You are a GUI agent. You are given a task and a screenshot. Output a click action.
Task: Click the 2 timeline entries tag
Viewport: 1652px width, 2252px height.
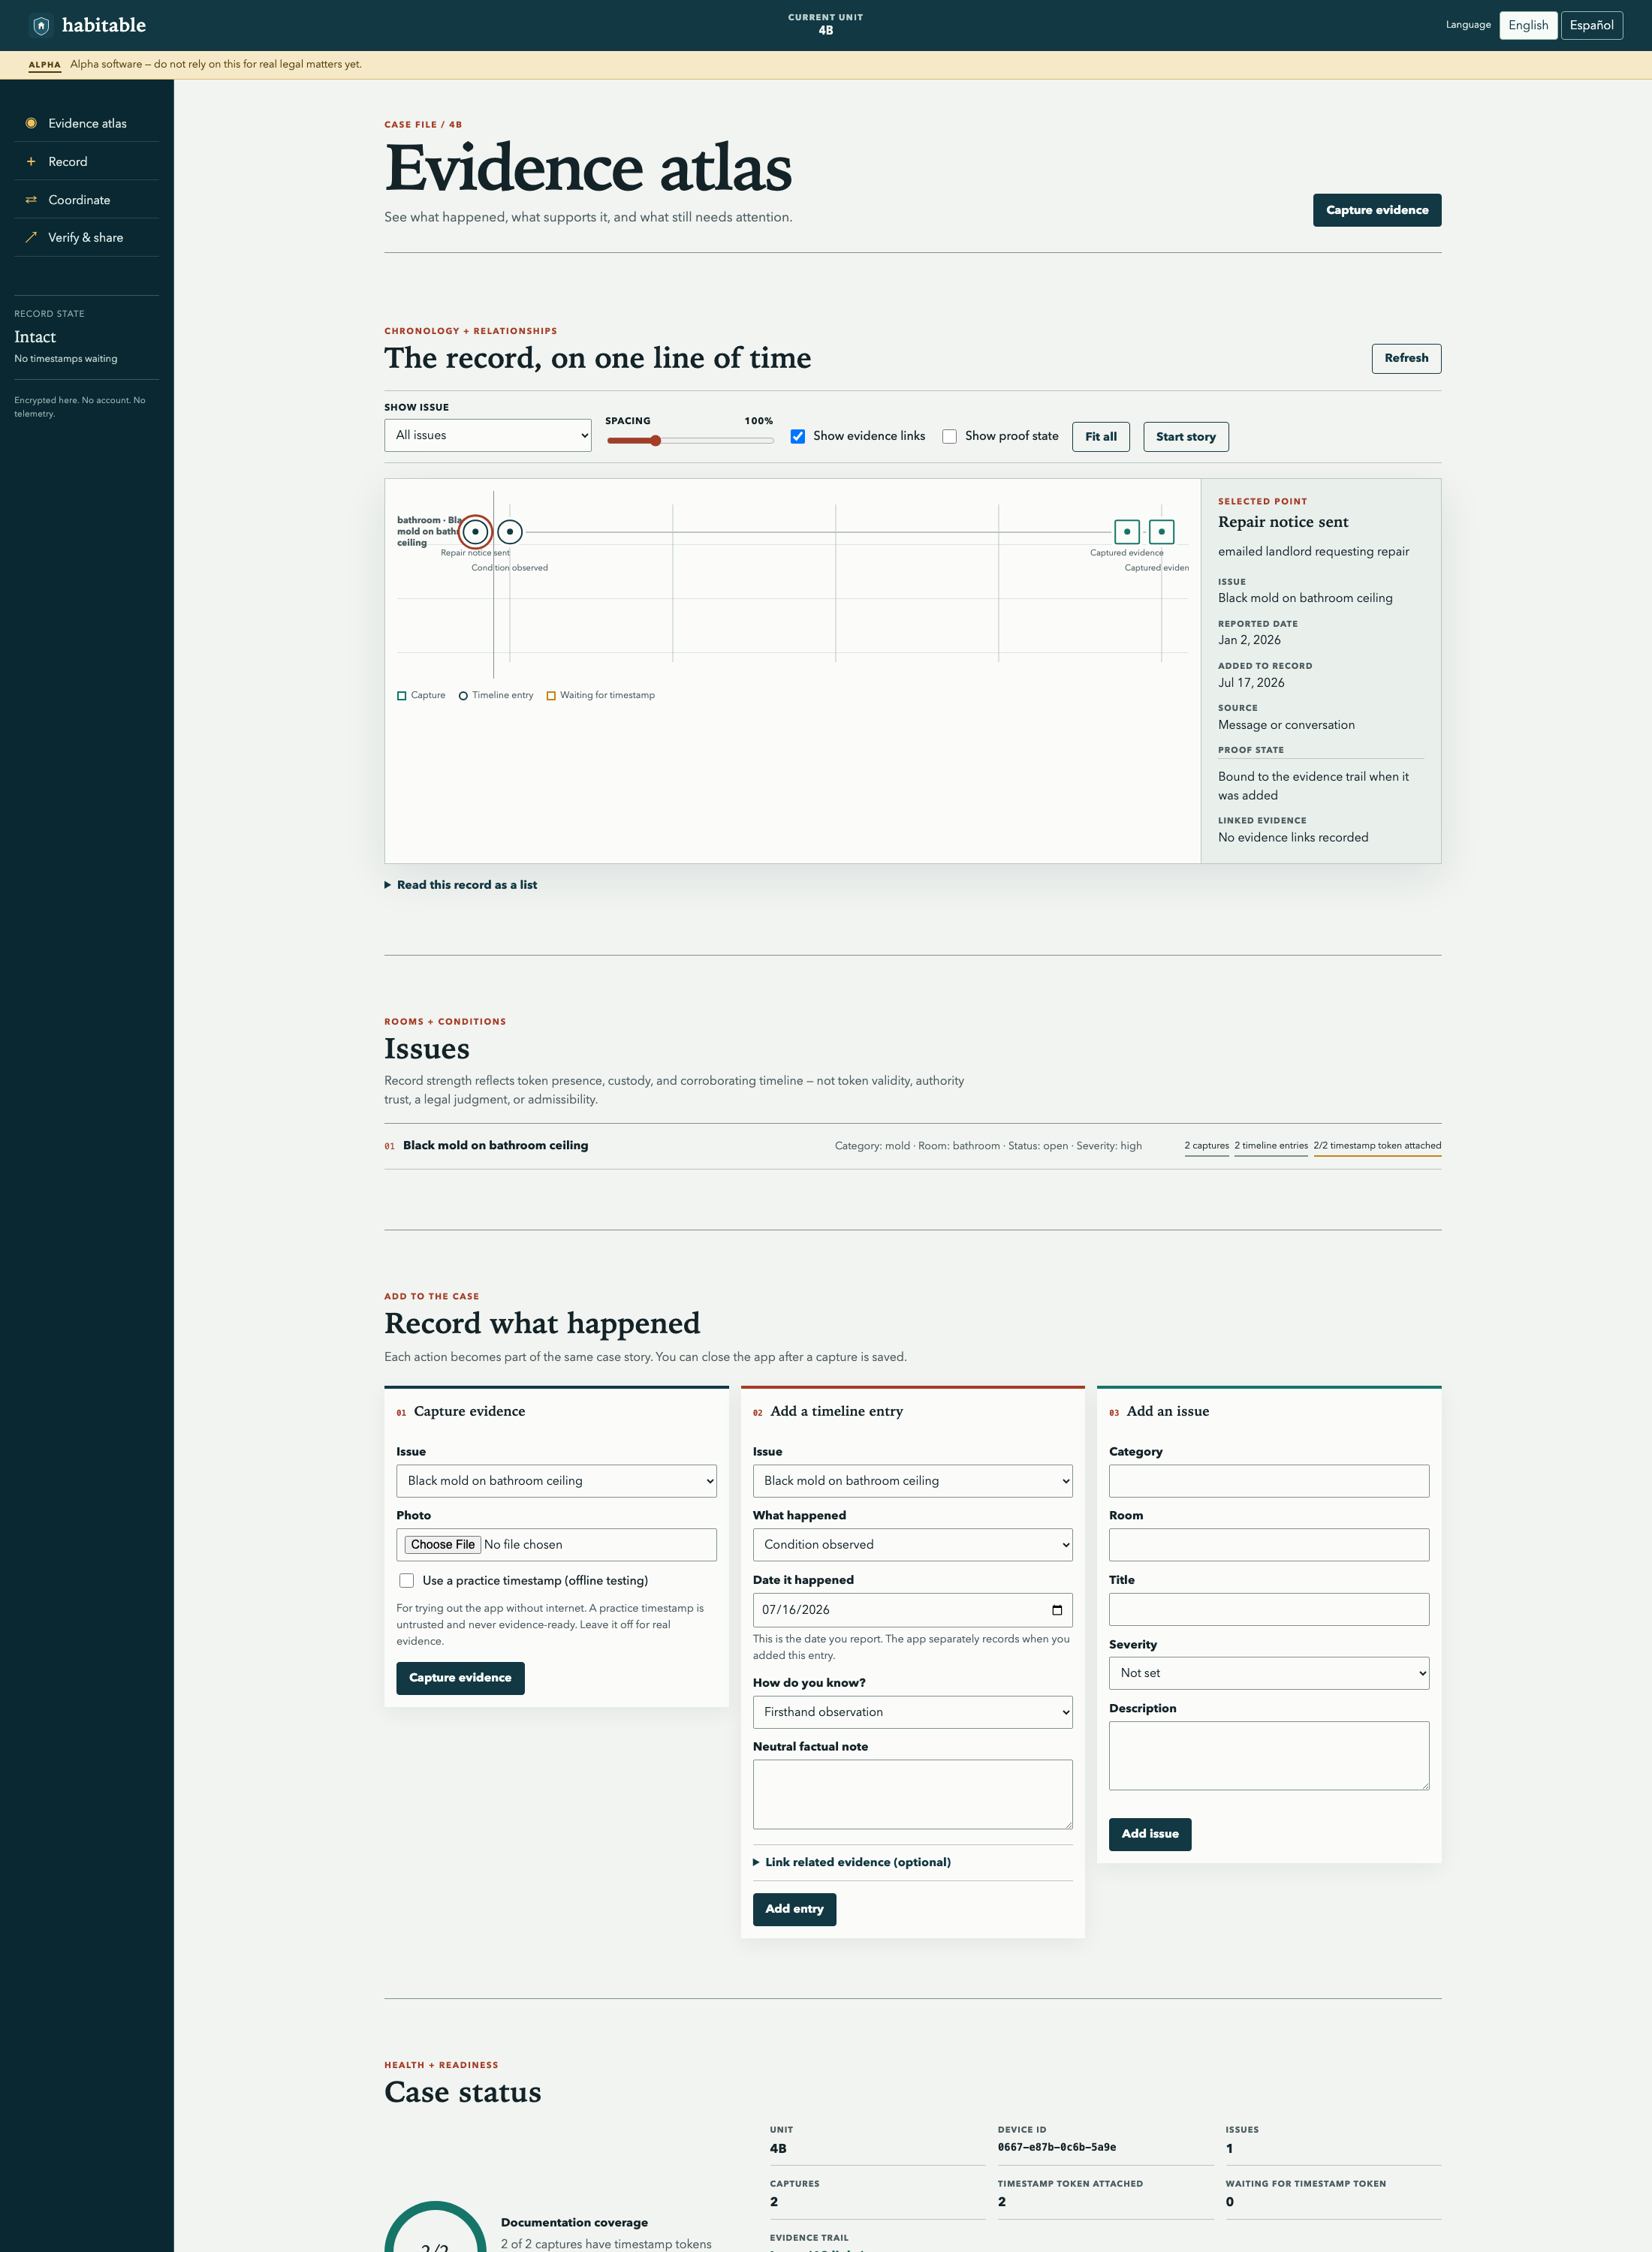(1271, 1146)
